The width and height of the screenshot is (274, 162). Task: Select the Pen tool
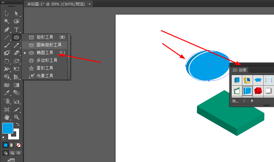(x=7, y=30)
